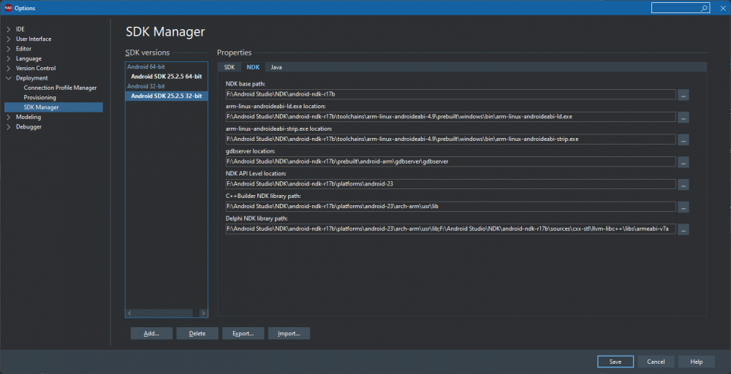
Task: Click the Delphi NDK library path field
Action: [451, 229]
